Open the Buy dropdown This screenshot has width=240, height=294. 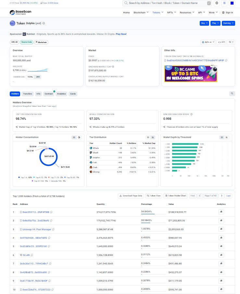click(204, 23)
